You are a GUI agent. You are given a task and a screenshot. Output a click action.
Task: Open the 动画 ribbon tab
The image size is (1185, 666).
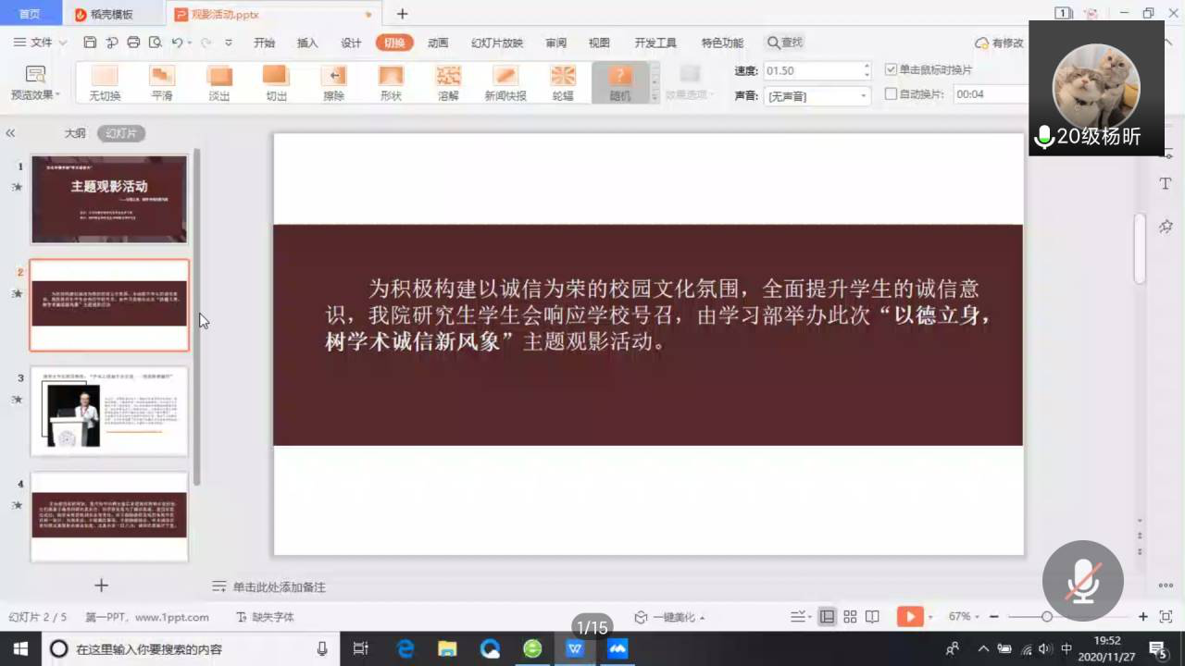pos(438,43)
